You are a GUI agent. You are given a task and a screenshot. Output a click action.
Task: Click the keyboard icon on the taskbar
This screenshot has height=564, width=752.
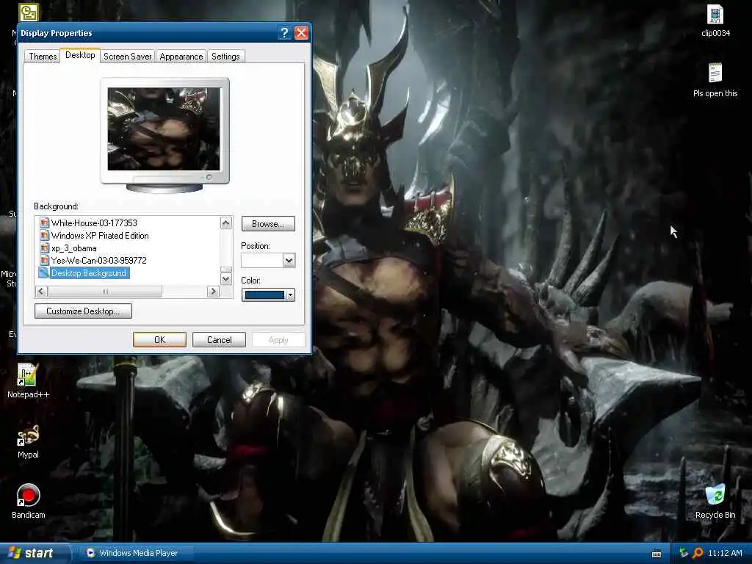pos(657,554)
